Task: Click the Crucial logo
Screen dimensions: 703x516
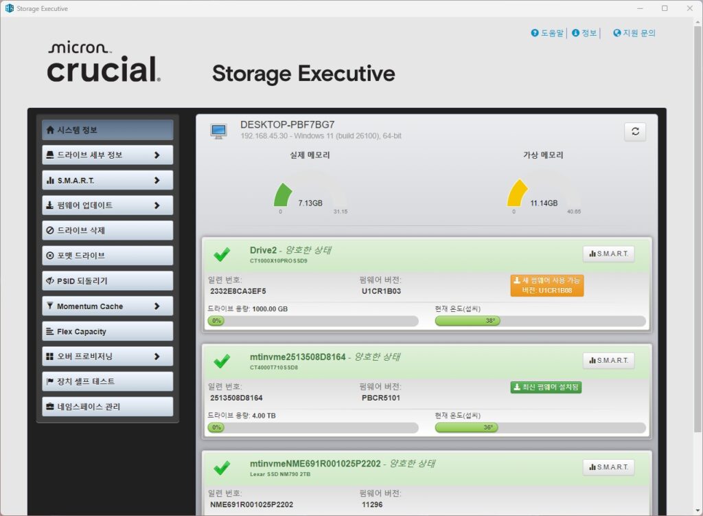Action: [x=104, y=62]
